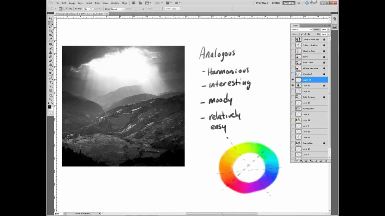The height and width of the screenshot is (216, 385).
Task: Switch to the Essentials workspace
Action: [262, 3]
